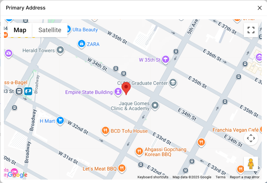The width and height of the screenshot is (267, 183).
Task: Click the Let's Meat BBQ restaurant icon
Action: (122, 168)
